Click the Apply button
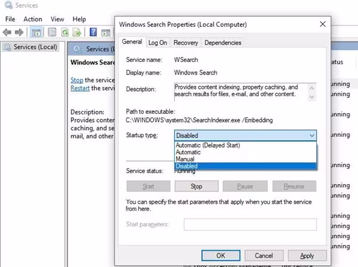Image resolution: width=358 pixels, height=267 pixels. (x=307, y=256)
